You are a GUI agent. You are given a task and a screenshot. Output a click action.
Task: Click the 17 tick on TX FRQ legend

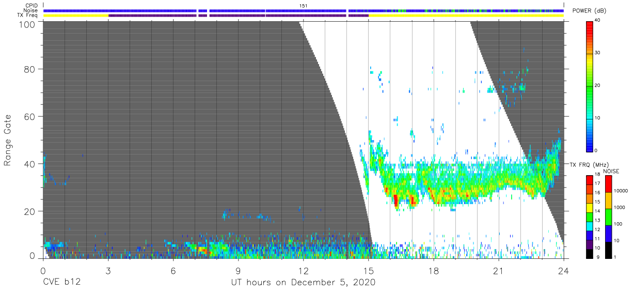point(598,183)
